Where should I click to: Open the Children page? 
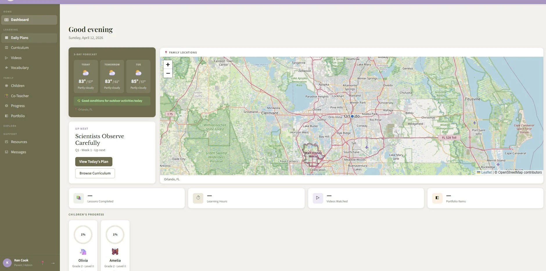[x=29, y=86]
